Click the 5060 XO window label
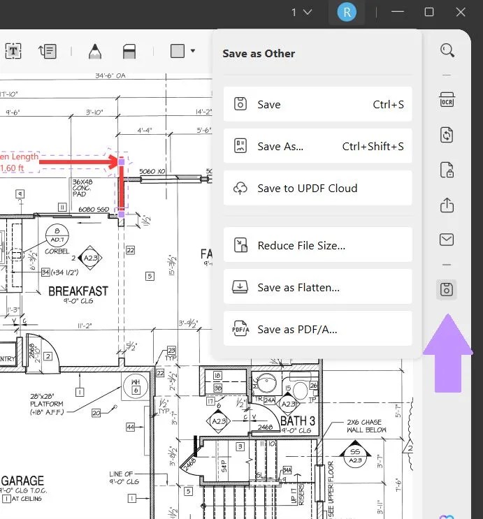This screenshot has height=519, width=483. pyautogui.click(x=152, y=171)
